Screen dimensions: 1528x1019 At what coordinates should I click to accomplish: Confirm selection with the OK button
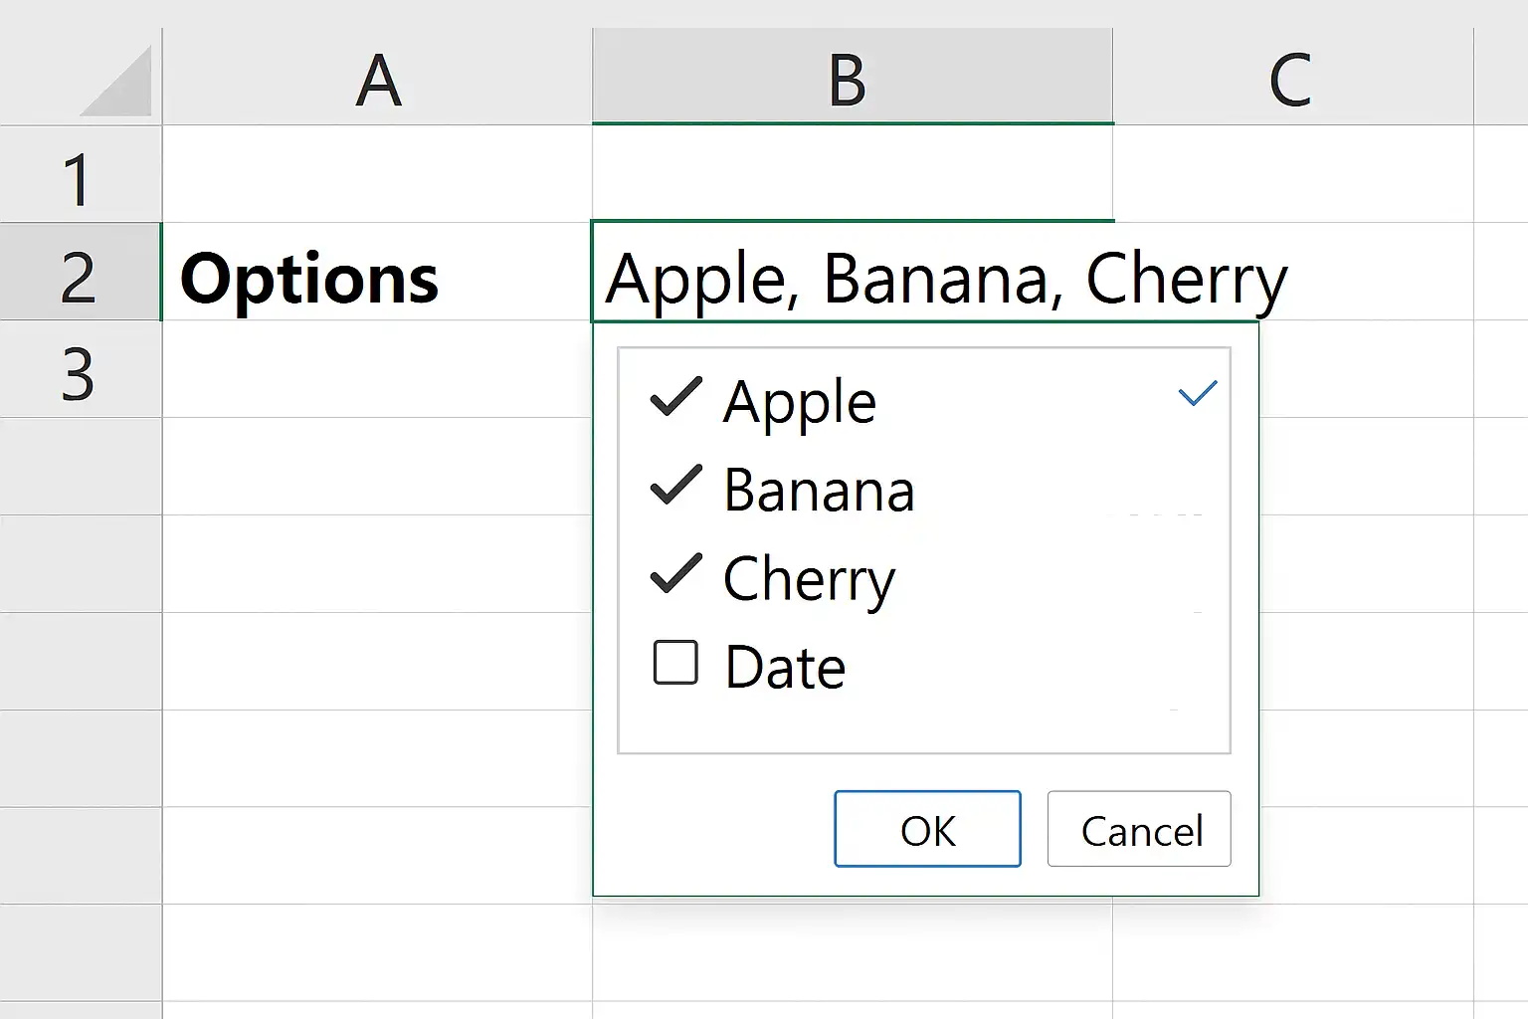tap(927, 829)
